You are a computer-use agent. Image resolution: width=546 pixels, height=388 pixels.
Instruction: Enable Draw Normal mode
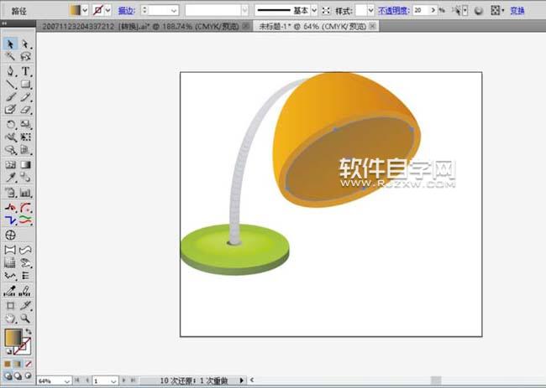click(8, 375)
